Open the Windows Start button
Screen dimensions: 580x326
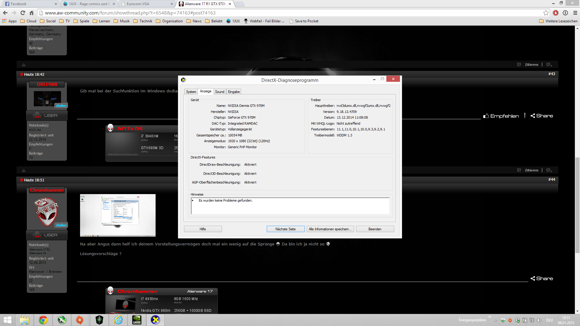click(x=8, y=320)
